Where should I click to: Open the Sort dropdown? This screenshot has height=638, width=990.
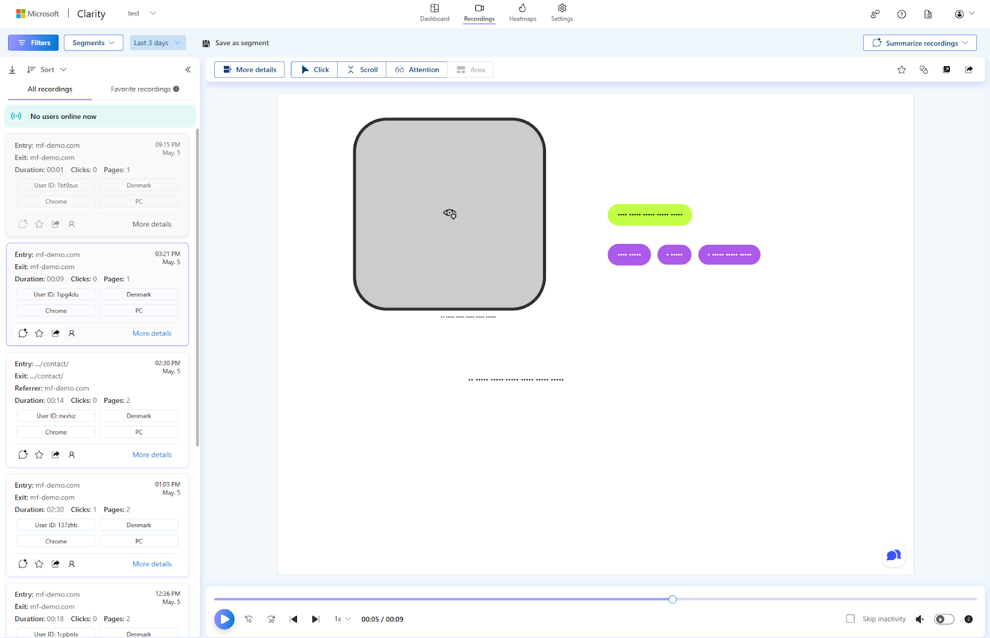pos(46,70)
